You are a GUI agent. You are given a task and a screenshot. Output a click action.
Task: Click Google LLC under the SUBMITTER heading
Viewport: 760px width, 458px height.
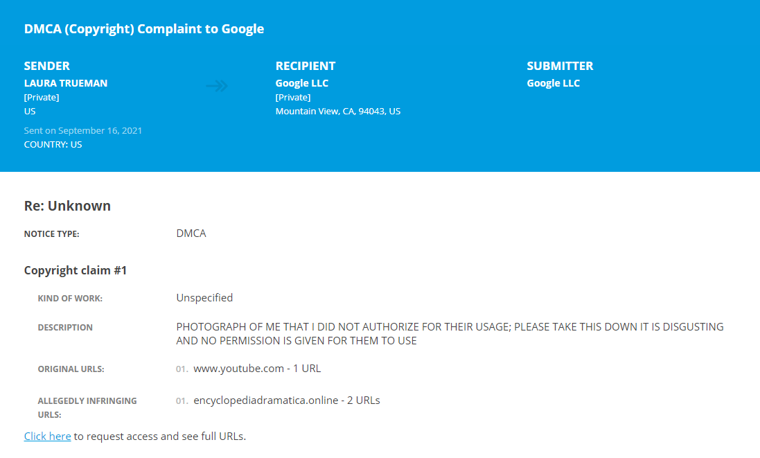[553, 83]
